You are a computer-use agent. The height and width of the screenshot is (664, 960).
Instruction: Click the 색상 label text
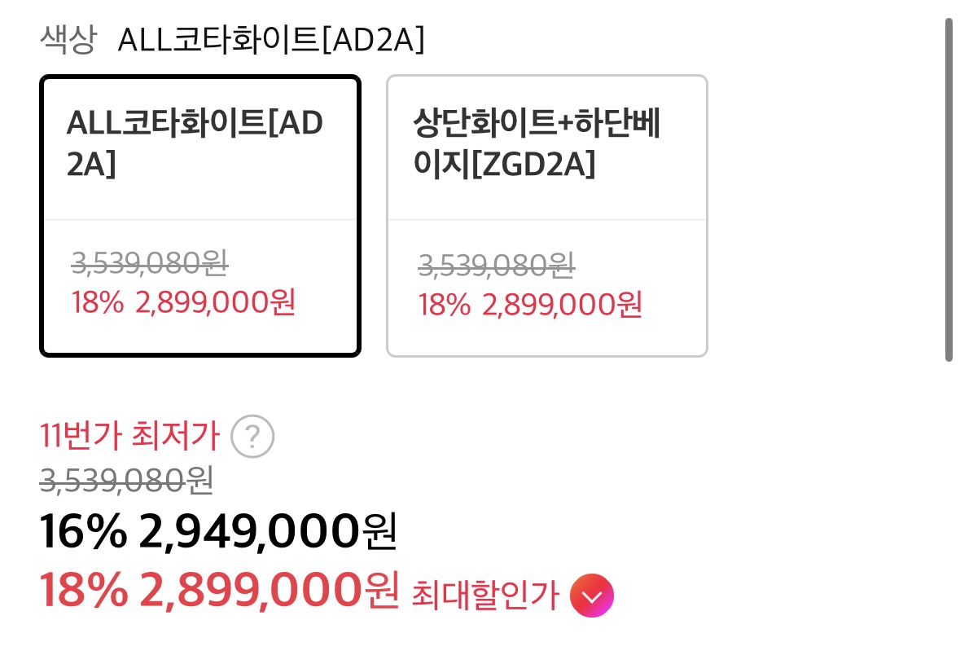point(68,39)
